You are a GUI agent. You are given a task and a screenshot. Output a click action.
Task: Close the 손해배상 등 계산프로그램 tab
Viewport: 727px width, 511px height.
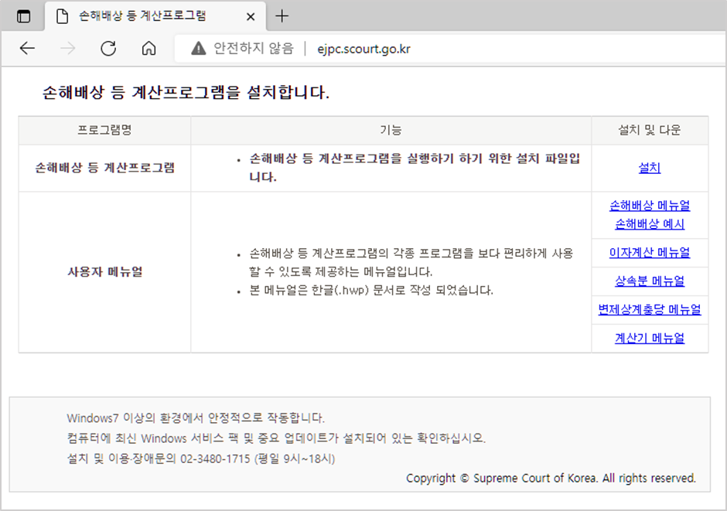click(x=251, y=17)
